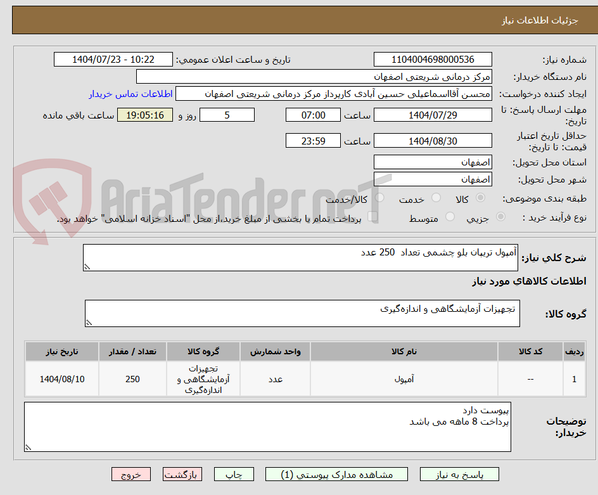Select the خدمت radio button

click(436, 196)
